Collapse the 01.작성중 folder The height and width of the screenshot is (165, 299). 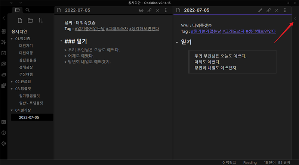coord(12,39)
